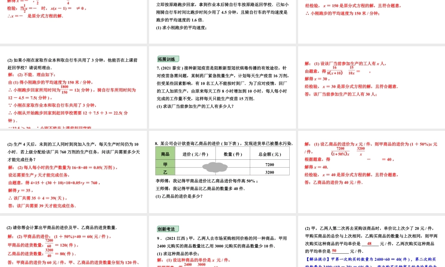
Task: Select the 7200 total amount cell
Action: [x=270, y=164]
